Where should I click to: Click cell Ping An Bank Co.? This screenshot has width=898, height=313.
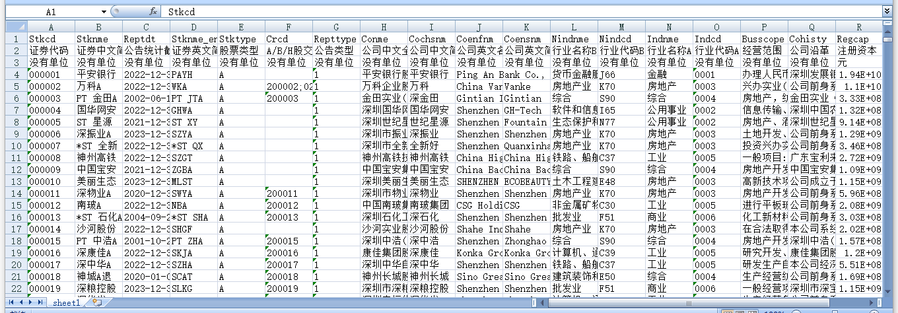(x=478, y=74)
